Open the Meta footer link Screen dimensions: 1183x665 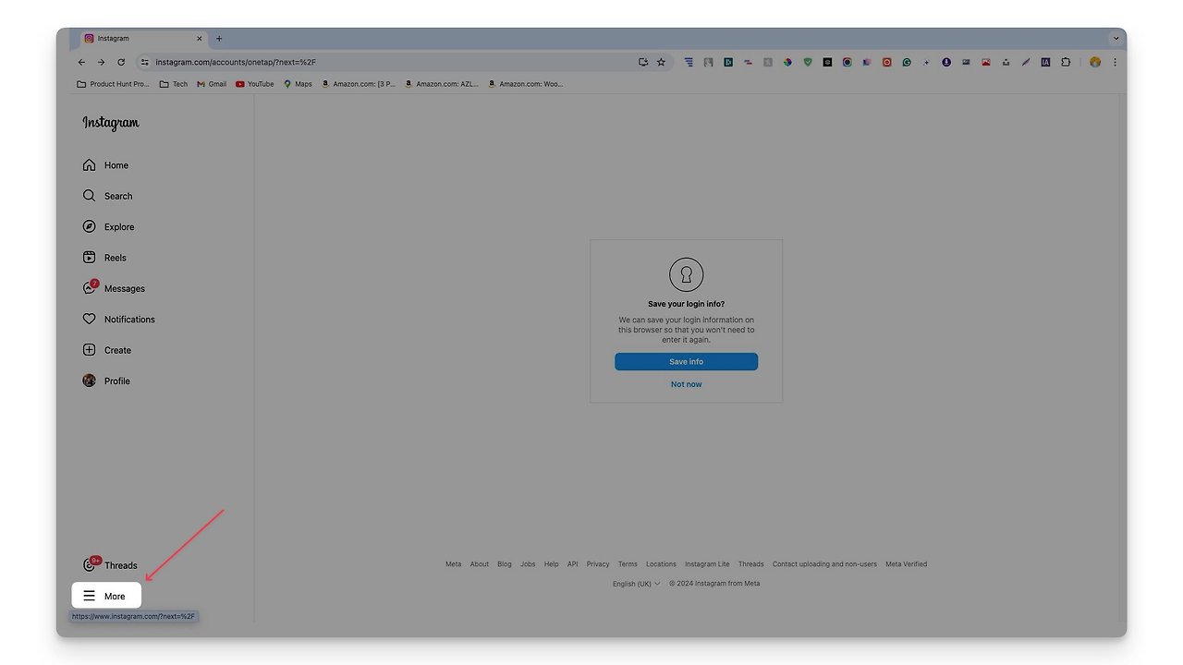tap(453, 564)
